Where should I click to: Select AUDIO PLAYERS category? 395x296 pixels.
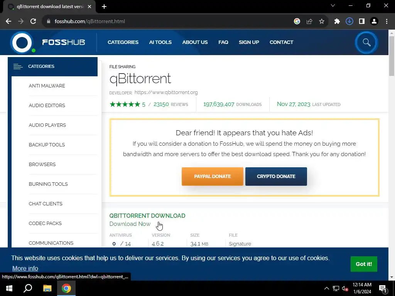47,125
